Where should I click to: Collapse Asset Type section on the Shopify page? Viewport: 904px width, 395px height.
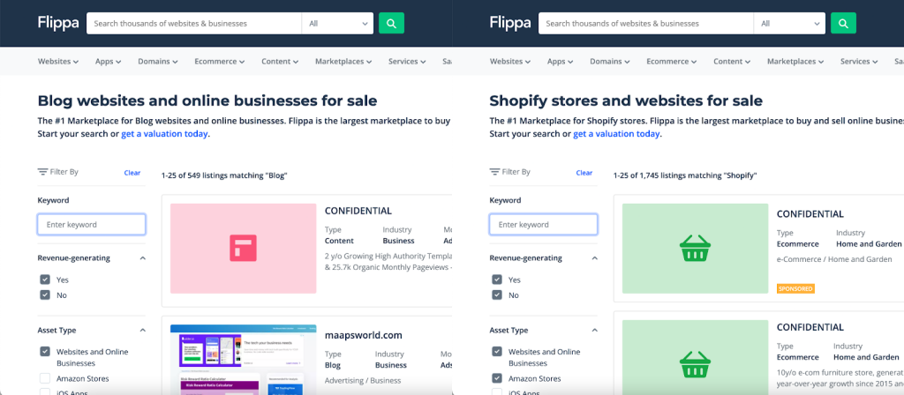595,331
